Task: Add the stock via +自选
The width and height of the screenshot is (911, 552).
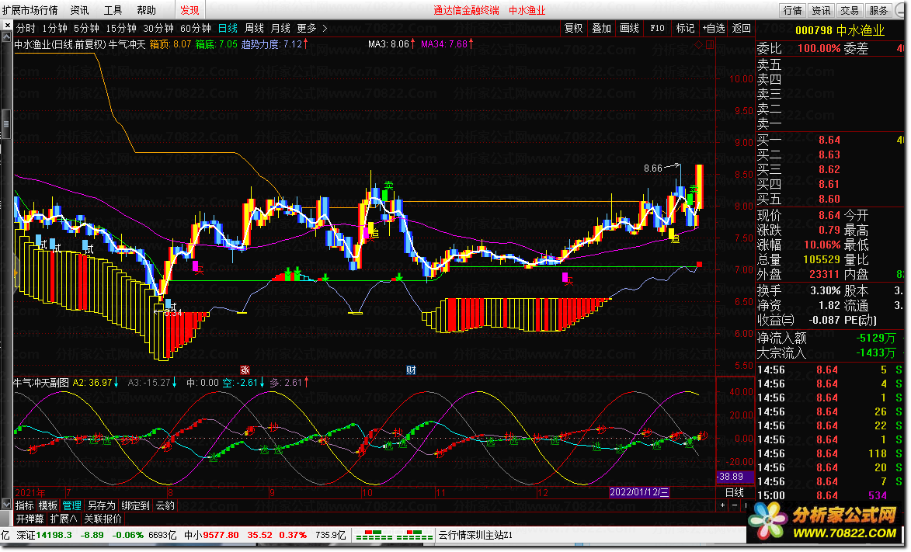Action: [714, 28]
